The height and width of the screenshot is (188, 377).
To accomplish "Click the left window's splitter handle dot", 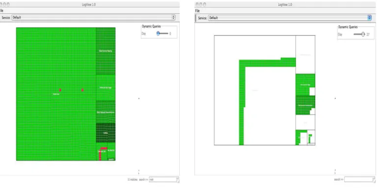I will (x=139, y=98).
